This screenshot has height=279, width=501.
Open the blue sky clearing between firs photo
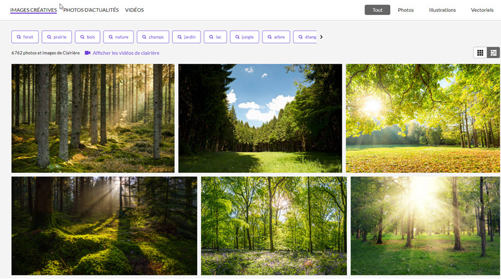[x=260, y=118]
